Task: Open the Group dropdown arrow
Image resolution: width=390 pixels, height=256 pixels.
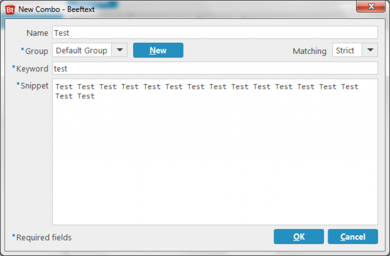Action: [120, 50]
